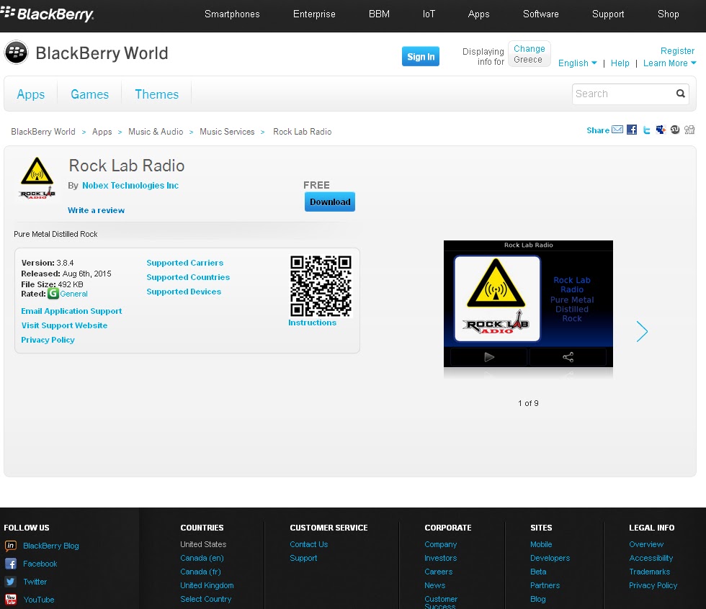The height and width of the screenshot is (609, 706).
Task: Change the displayed country from Greece
Action: (529, 48)
